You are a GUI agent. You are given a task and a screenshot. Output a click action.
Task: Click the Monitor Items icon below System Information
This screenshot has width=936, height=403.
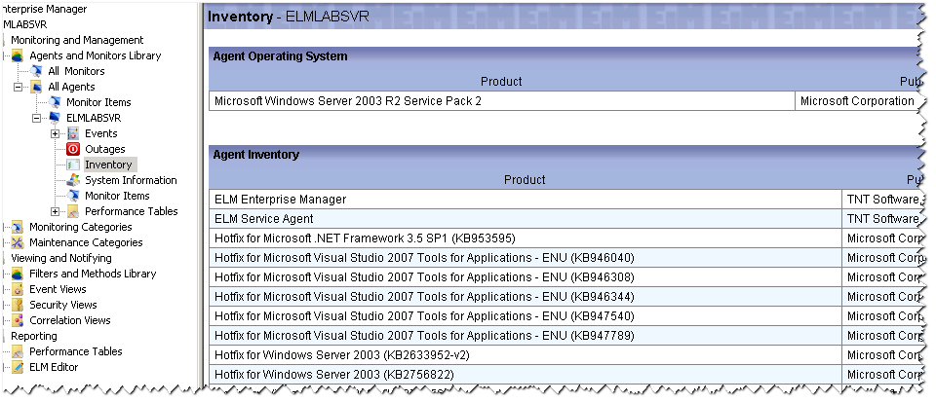[73, 196]
